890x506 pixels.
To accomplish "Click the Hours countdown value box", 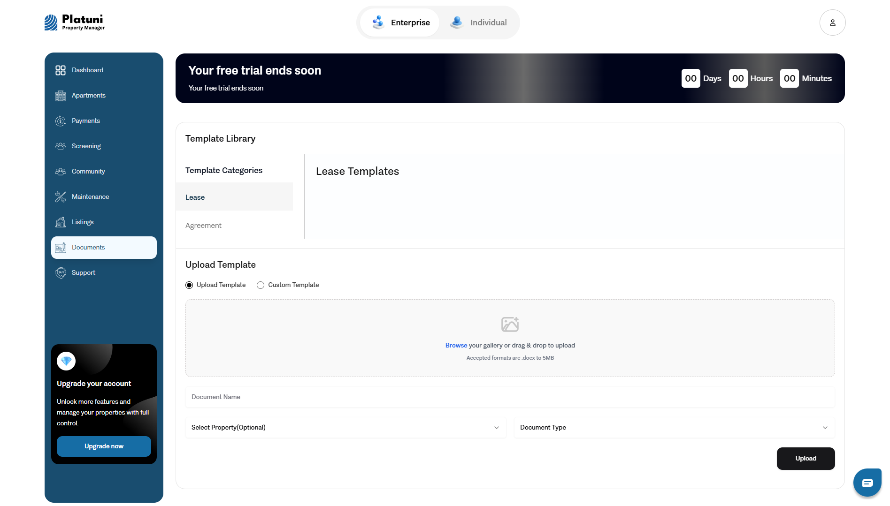I will click(738, 78).
